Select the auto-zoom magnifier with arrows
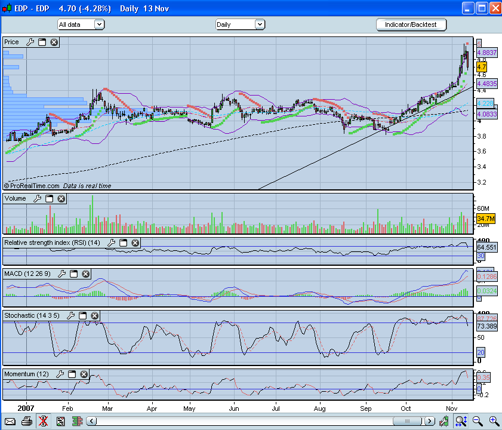 461,421
